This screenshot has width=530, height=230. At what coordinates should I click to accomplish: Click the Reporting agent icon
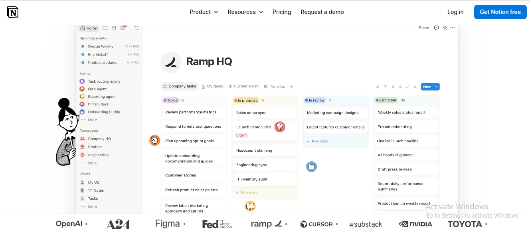click(82, 97)
